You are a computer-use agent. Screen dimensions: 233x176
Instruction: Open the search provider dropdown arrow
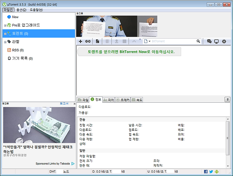tap(150, 41)
